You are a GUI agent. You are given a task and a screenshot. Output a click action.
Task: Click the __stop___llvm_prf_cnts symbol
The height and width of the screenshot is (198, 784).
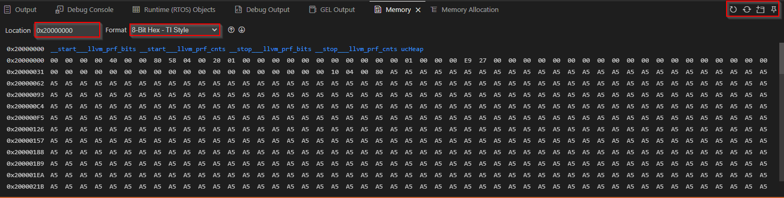click(x=356, y=49)
